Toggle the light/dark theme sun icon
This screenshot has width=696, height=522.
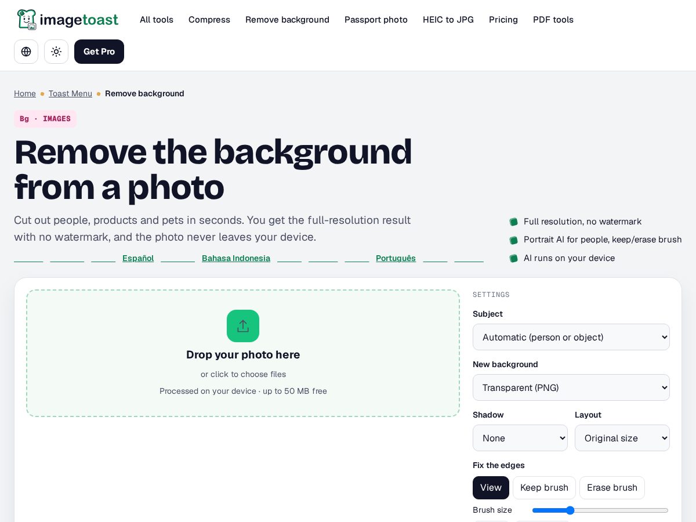tap(56, 52)
